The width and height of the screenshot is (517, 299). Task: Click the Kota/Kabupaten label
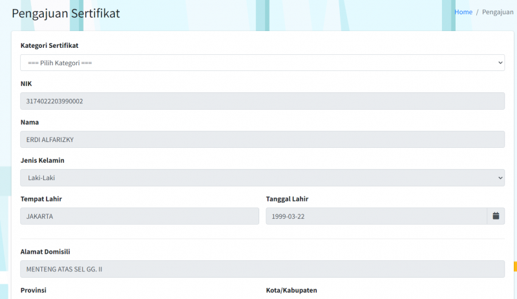(x=291, y=291)
